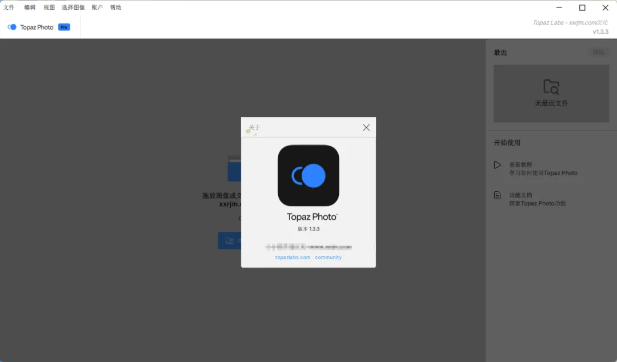
Task: Open 查看教程 tutorial link
Action: [x=520, y=165]
